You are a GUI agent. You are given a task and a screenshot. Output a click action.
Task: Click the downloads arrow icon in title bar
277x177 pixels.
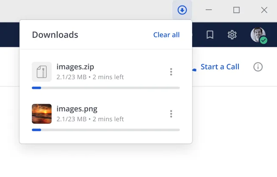click(x=182, y=10)
